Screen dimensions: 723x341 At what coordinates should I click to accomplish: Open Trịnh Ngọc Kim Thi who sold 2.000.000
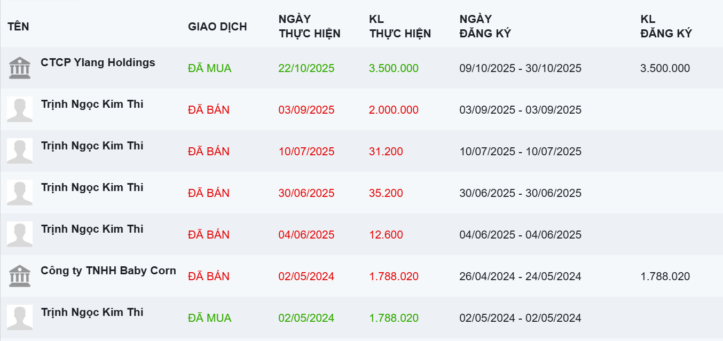(x=92, y=104)
